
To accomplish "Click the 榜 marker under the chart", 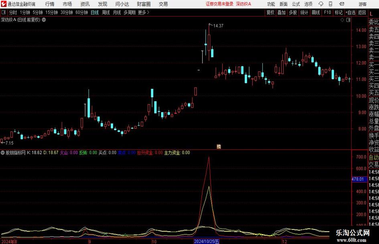I will 219,146.
